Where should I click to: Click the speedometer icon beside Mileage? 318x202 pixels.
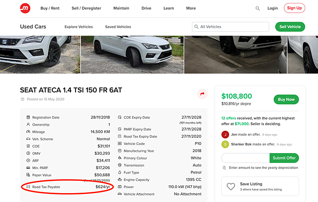tap(28, 132)
